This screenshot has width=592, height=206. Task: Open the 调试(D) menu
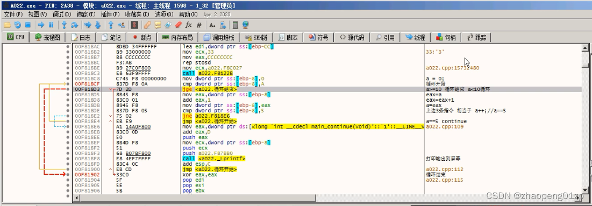(x=61, y=15)
